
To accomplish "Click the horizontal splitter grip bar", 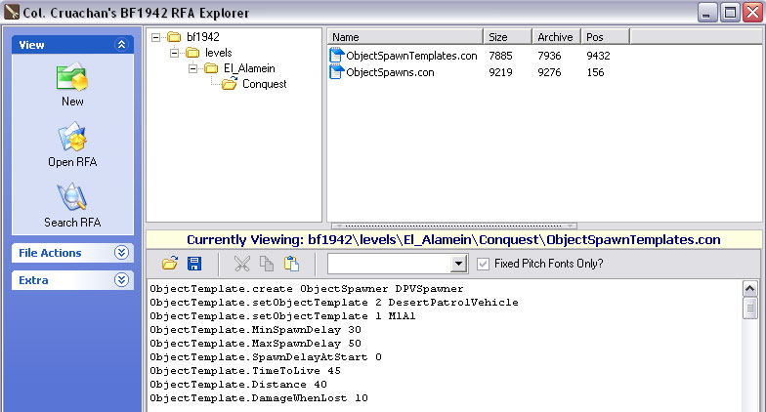I will [453, 227].
